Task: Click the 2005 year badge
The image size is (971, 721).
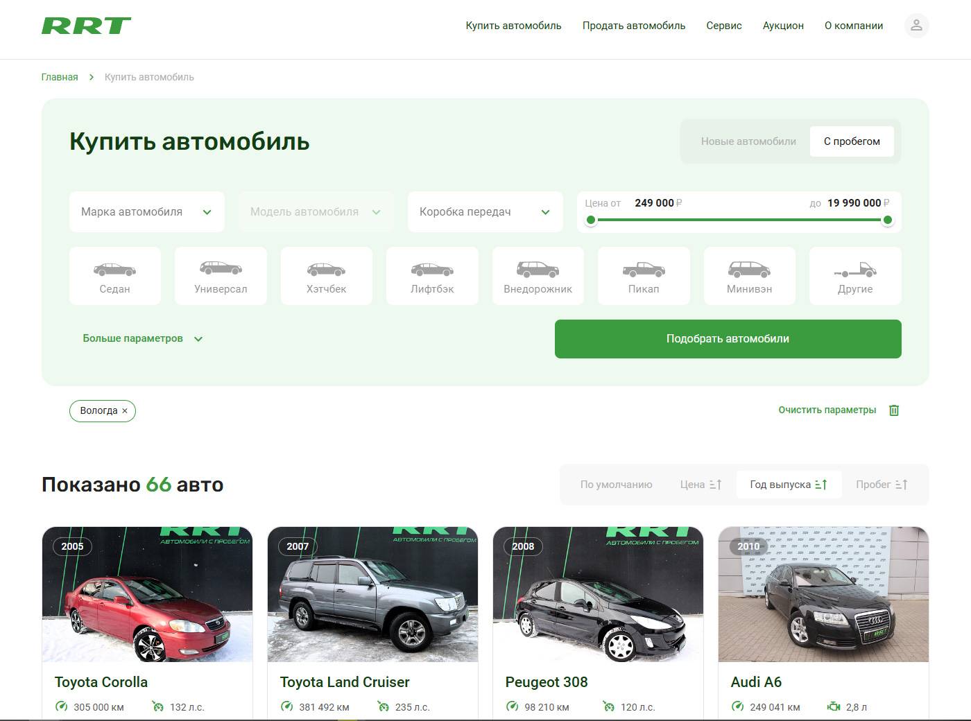Action: coord(72,546)
